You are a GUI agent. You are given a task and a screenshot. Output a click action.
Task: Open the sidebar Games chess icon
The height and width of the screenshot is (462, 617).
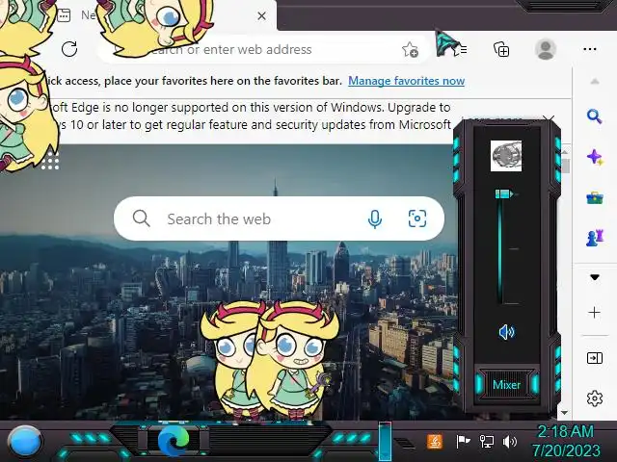595,238
